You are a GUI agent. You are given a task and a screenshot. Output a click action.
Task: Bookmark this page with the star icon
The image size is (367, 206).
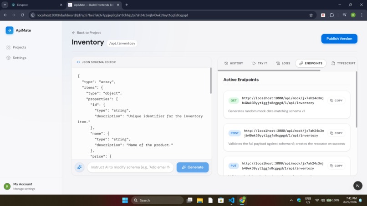pos(311,15)
